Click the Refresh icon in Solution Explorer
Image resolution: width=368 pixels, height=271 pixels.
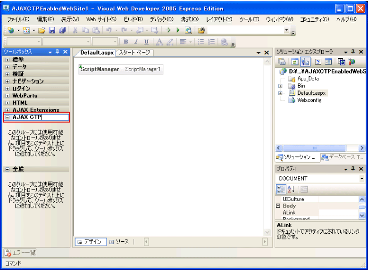tap(295, 62)
